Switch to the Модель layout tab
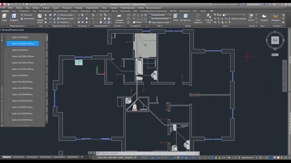Image resolution: width=291 pixels, height=163 pixels. click(x=7, y=157)
